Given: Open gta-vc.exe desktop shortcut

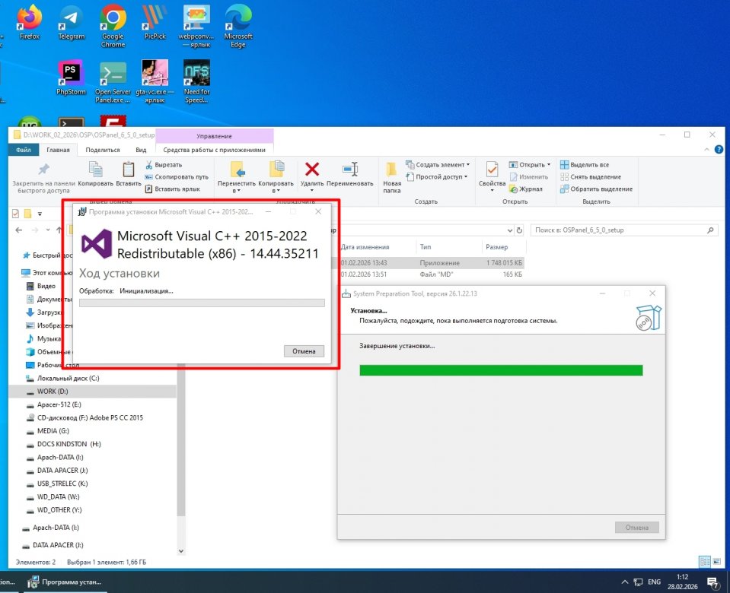Looking at the screenshot, I should click(155, 82).
